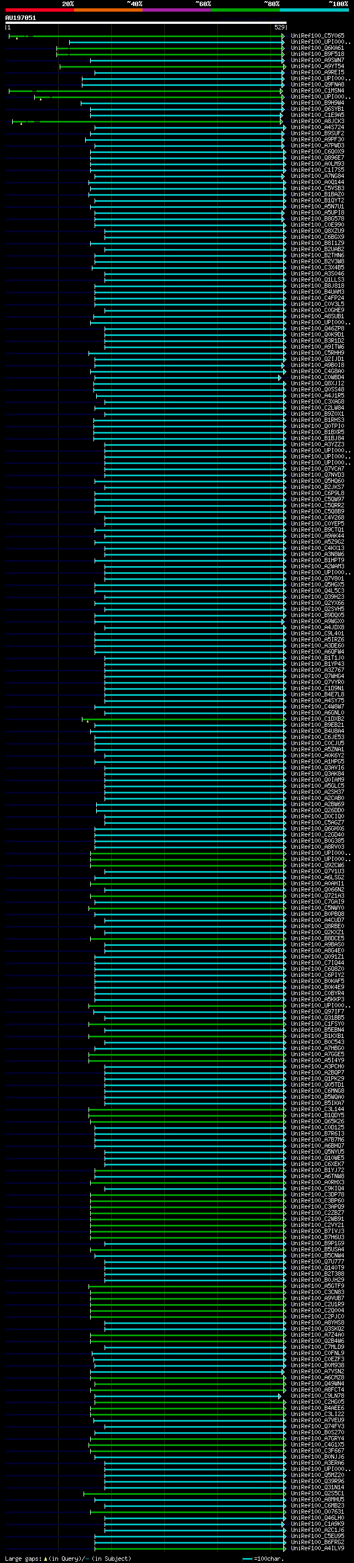Open hit UniRef100_B9F518
Screen dimensions: 354x1563
(317, 54)
